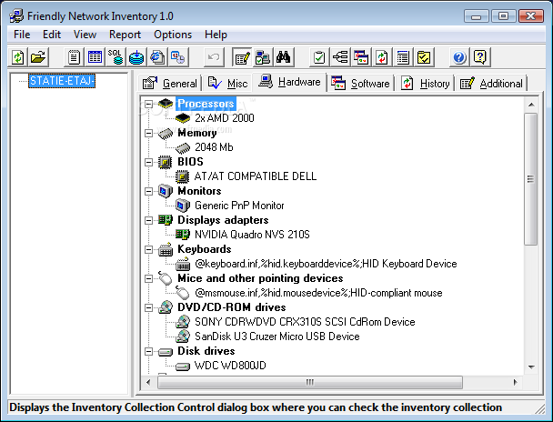Switch to the Software tab
The width and height of the screenshot is (553, 422).
click(x=360, y=84)
